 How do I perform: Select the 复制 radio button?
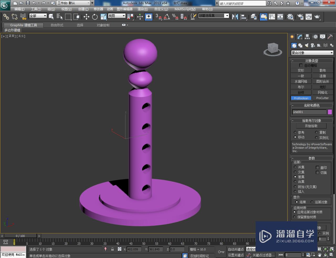(x=316, y=132)
